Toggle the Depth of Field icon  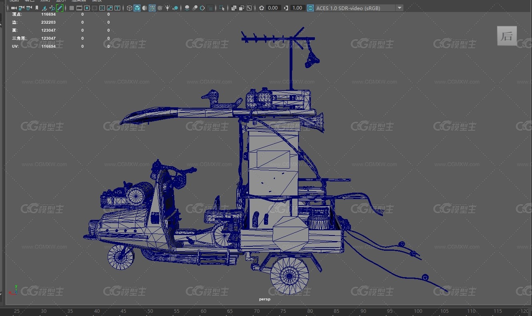tap(210, 8)
